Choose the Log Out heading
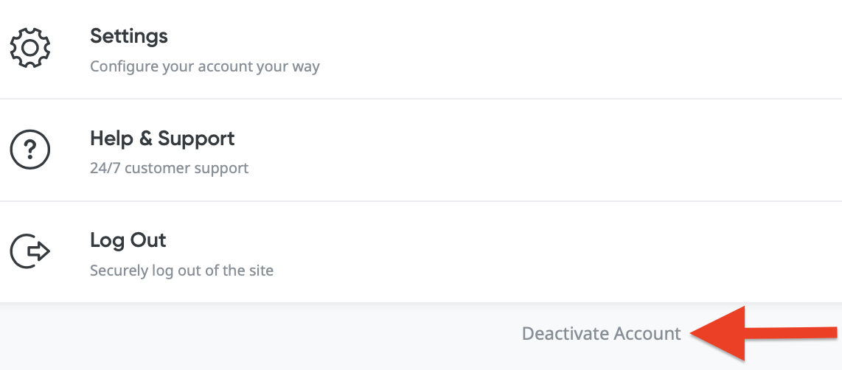 [128, 240]
